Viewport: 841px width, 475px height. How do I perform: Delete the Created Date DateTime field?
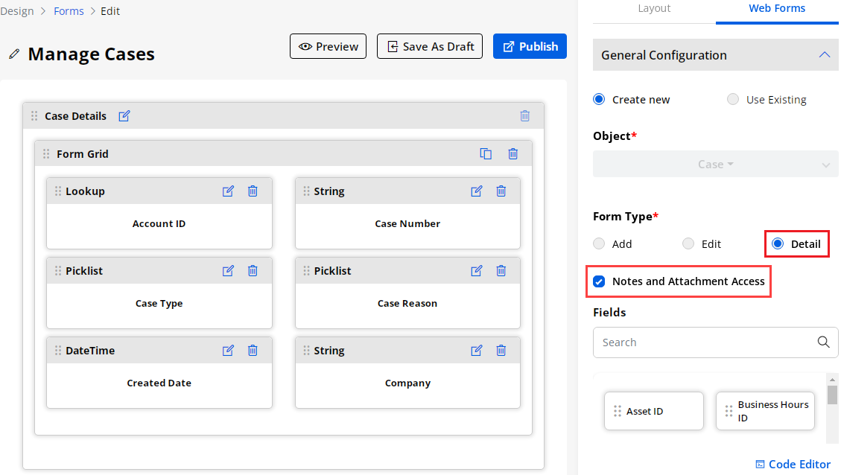click(x=253, y=351)
